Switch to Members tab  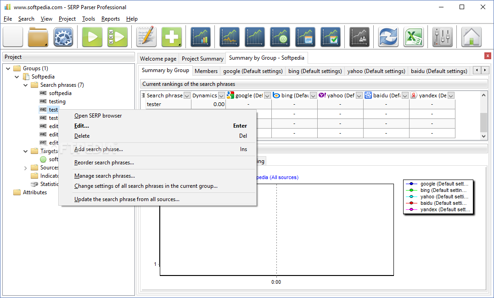point(206,71)
